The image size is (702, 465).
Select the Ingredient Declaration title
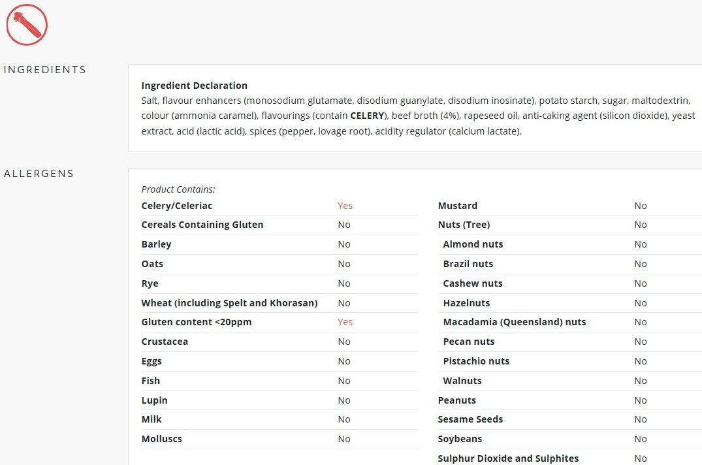pos(194,86)
